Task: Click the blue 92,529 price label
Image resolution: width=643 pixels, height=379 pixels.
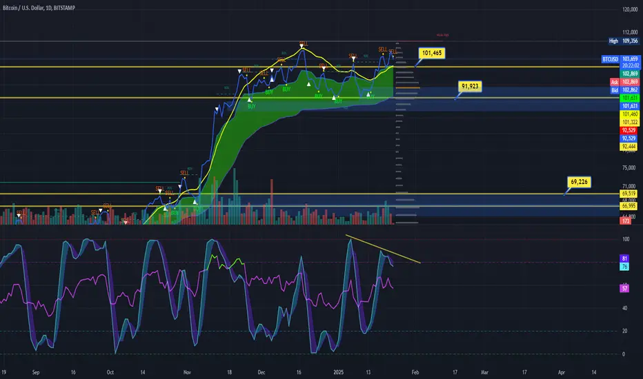Action: click(629, 139)
